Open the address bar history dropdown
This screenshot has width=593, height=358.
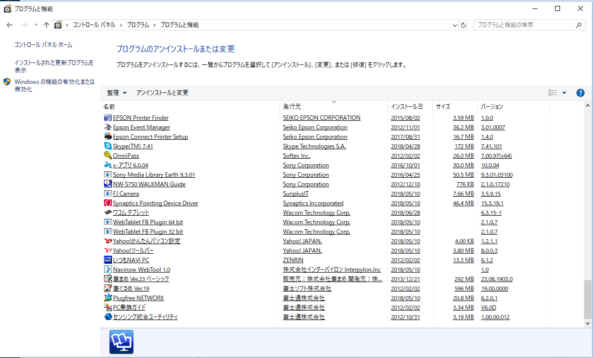(x=454, y=25)
